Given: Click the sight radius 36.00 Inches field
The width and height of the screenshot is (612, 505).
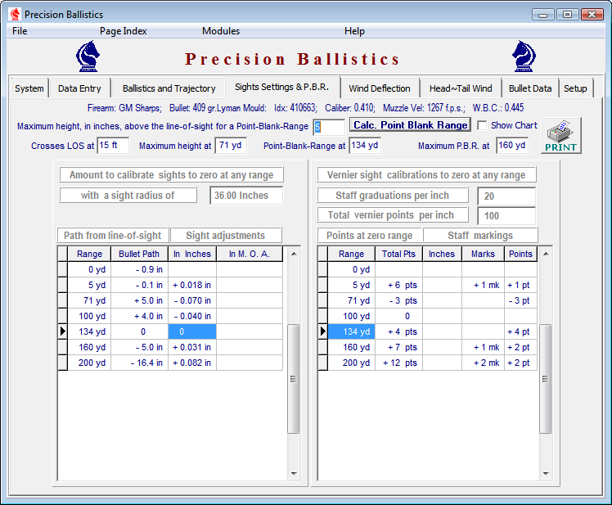Looking at the screenshot, I should (246, 196).
